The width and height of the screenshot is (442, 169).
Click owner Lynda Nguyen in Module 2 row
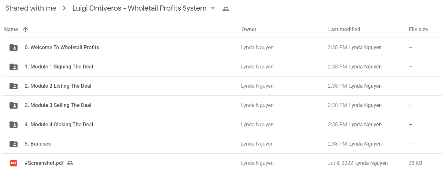[257, 86]
